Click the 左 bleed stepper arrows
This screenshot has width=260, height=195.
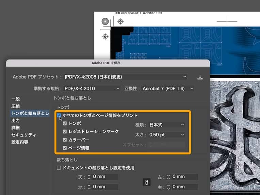(168, 177)
